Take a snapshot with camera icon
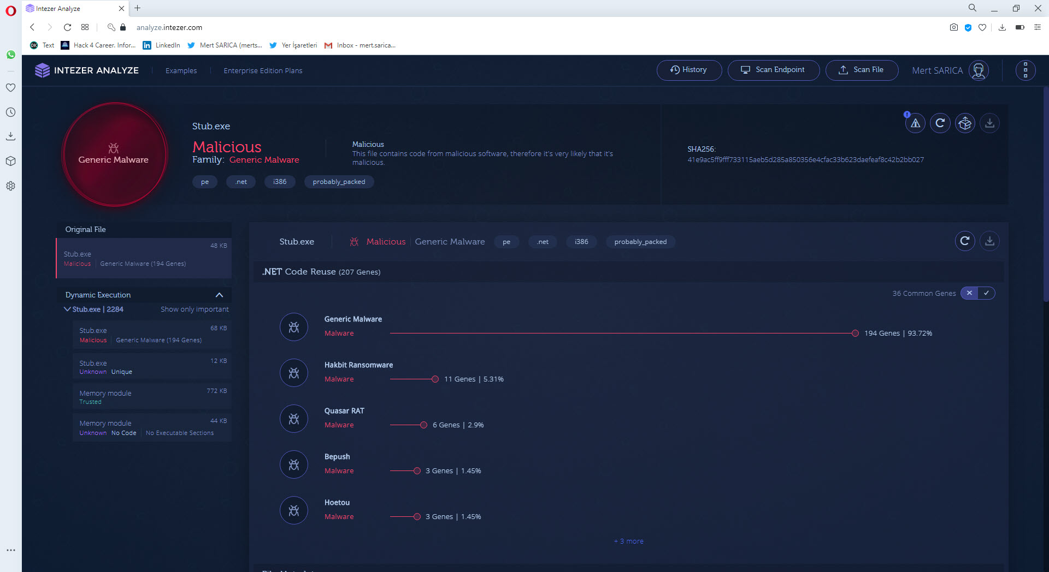 953,27
